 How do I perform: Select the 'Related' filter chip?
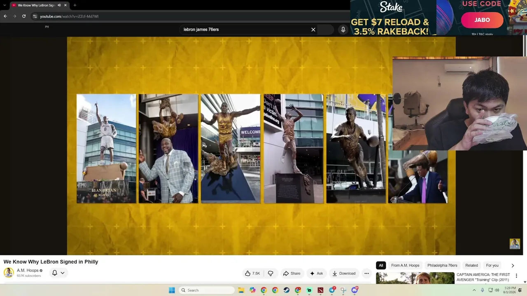(x=471, y=266)
